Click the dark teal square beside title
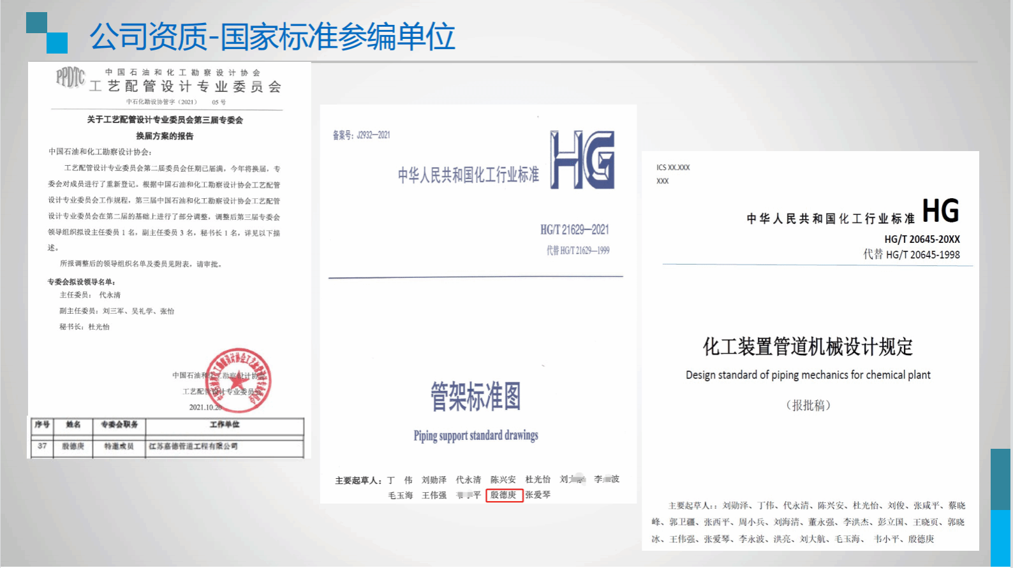 tap(36, 23)
